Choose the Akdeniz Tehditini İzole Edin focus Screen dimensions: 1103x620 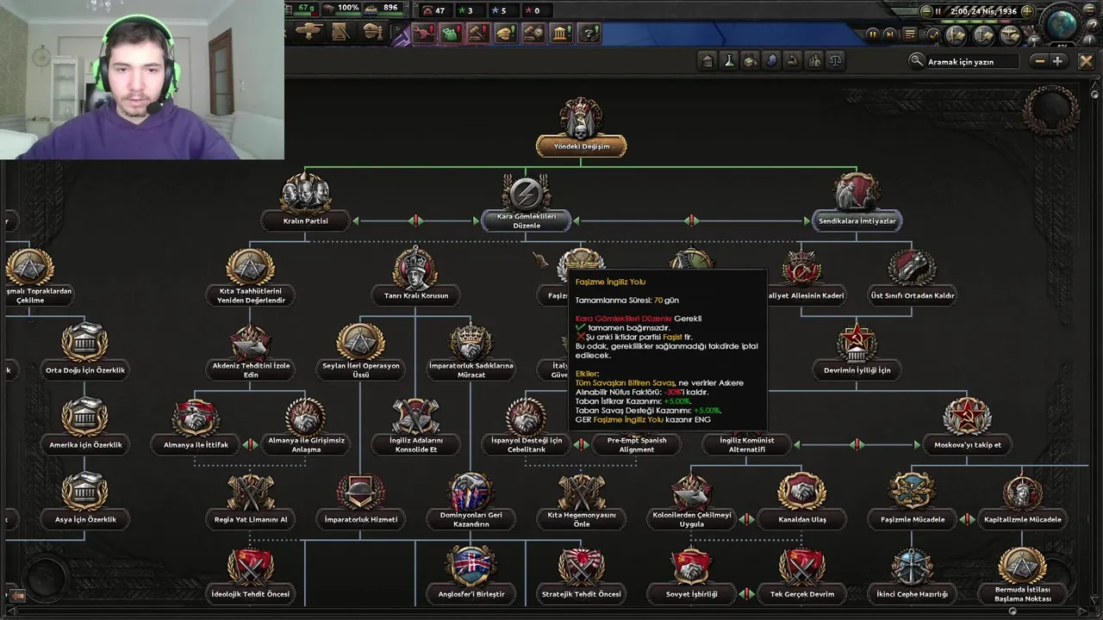point(251,353)
